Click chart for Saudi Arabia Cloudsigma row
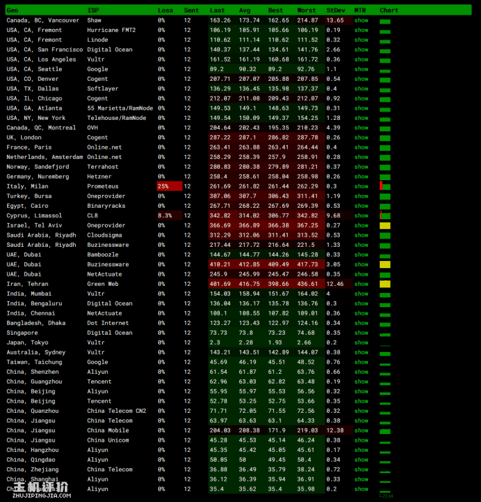The image size is (481, 502). pos(385,236)
